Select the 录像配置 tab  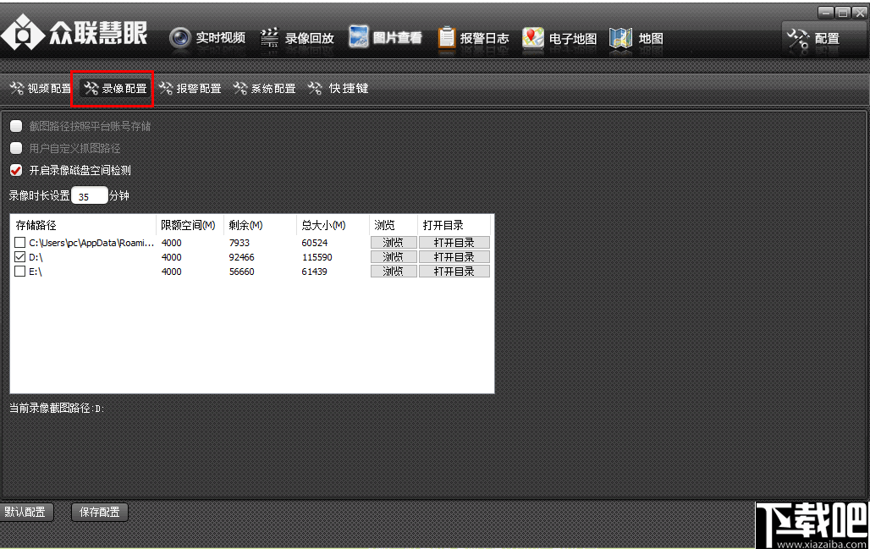pyautogui.click(x=115, y=88)
